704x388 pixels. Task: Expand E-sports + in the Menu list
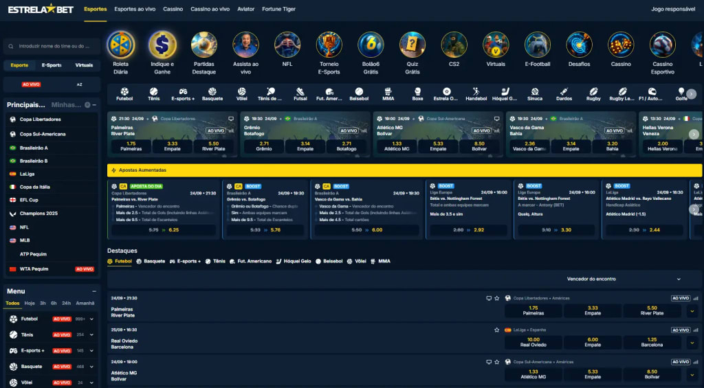[x=91, y=351]
